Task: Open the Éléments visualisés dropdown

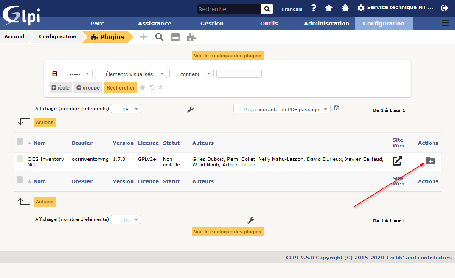Action: (x=131, y=74)
